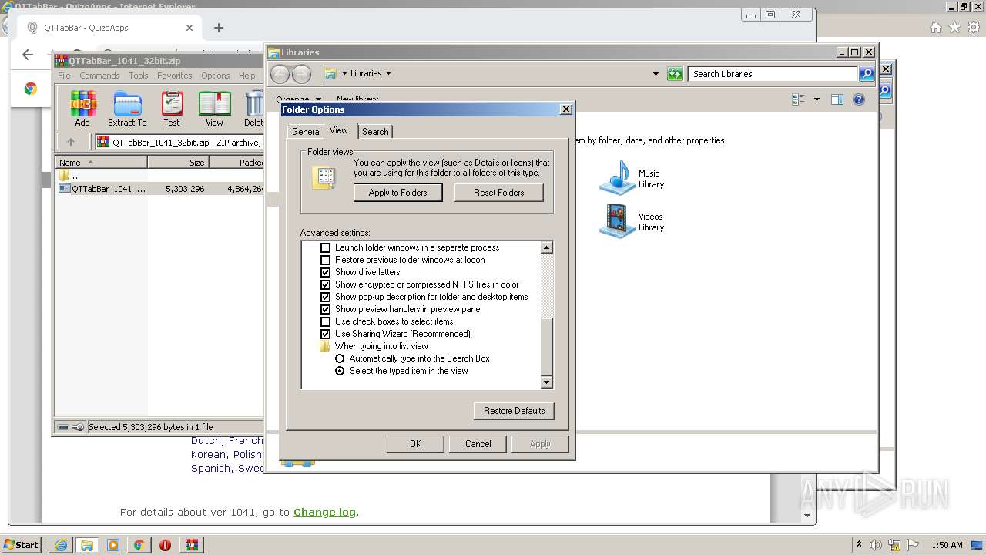Click the Apply to Folders button
The image size is (986, 555).
(397, 193)
